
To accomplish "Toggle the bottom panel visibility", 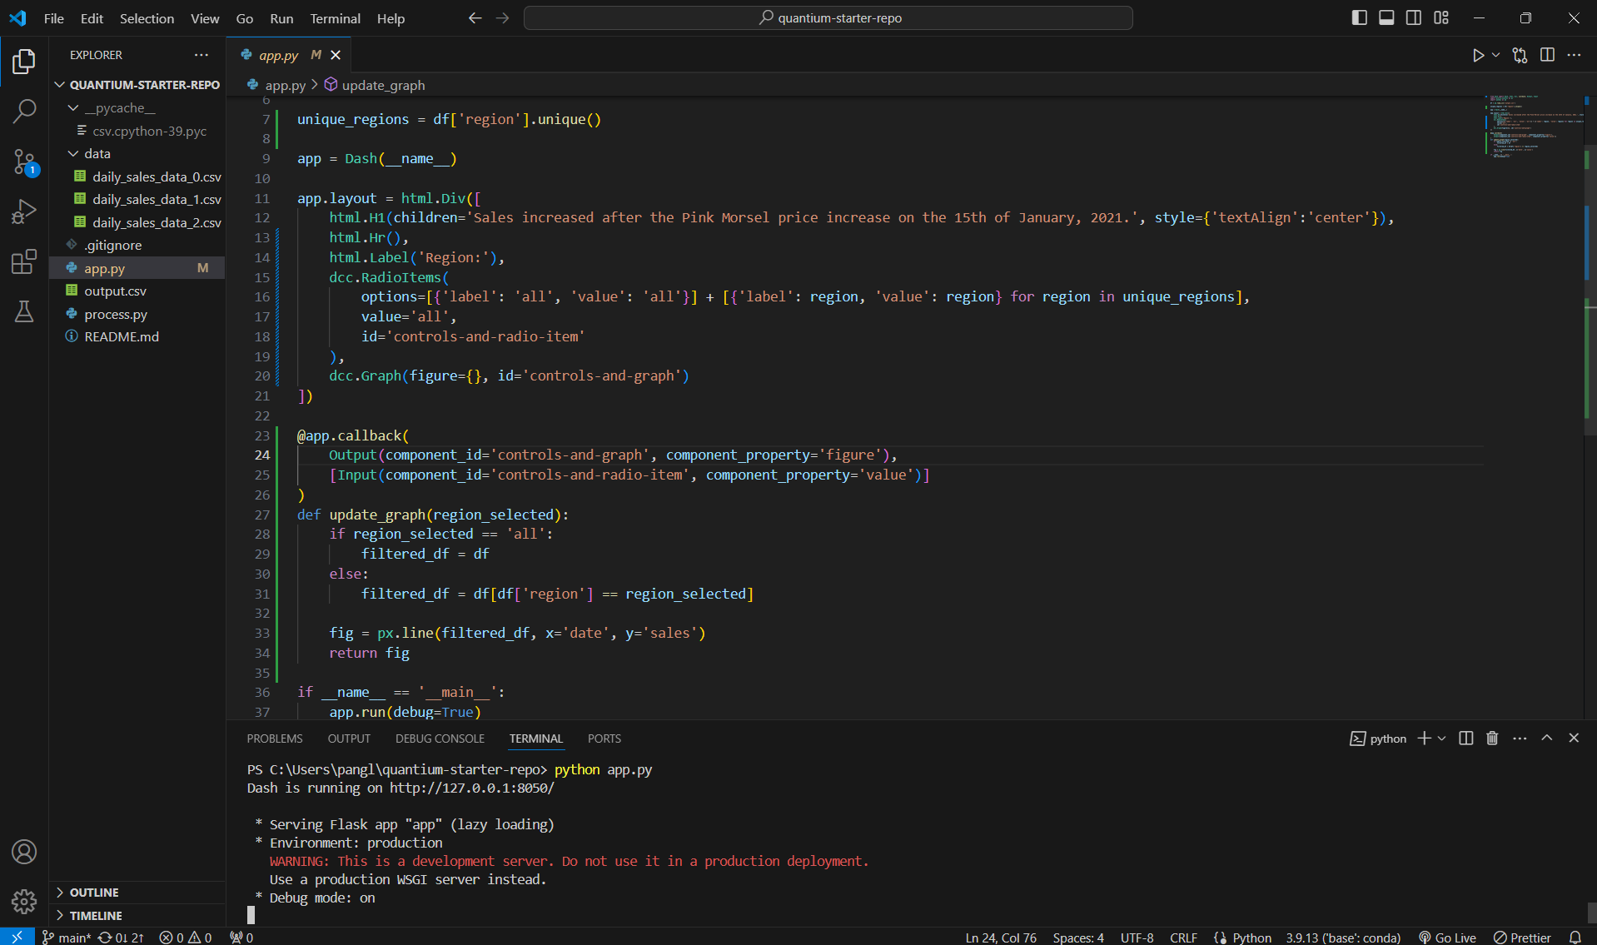I will (x=1386, y=17).
